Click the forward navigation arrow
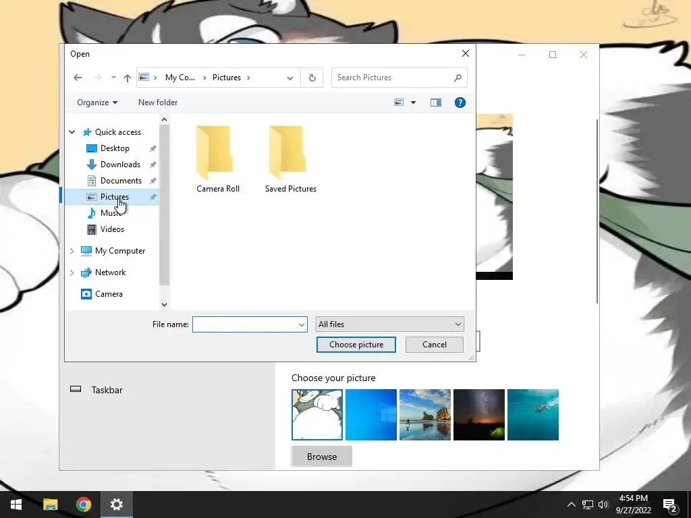 click(98, 78)
